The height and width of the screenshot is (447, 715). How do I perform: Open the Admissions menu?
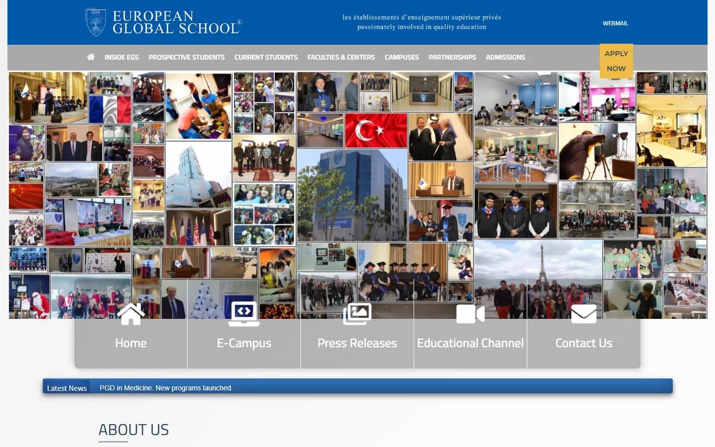point(505,57)
